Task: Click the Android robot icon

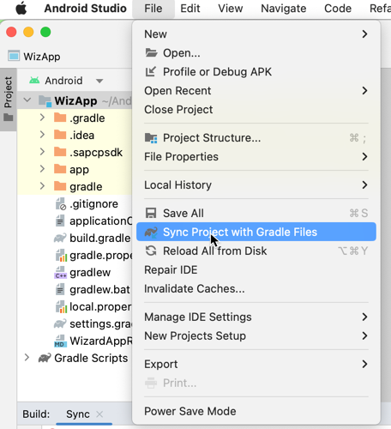Action: click(34, 81)
